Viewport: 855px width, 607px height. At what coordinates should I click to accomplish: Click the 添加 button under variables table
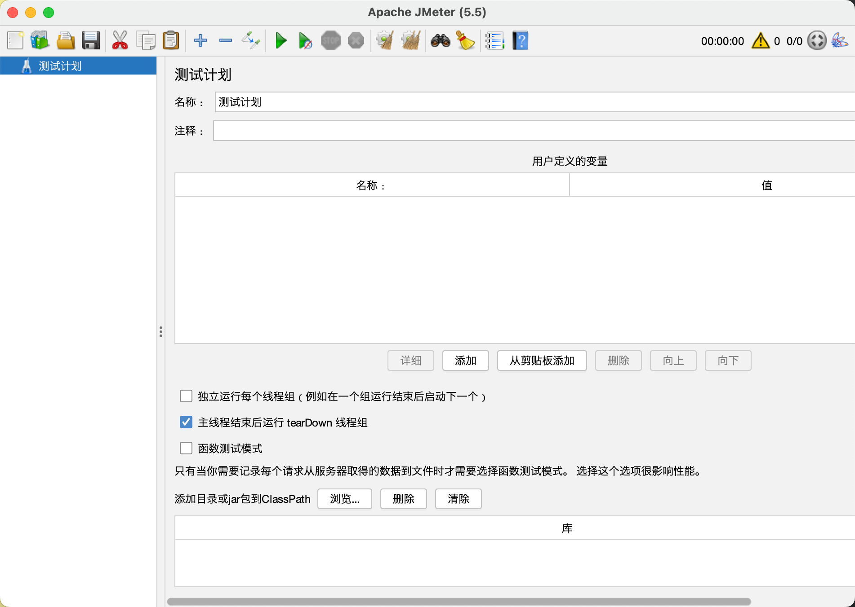click(x=465, y=361)
